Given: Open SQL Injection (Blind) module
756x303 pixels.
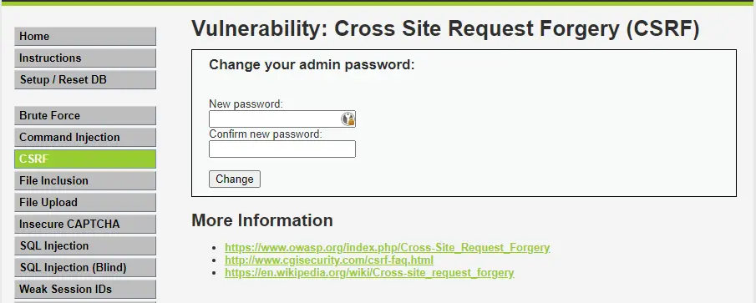Looking at the screenshot, I should [85, 267].
